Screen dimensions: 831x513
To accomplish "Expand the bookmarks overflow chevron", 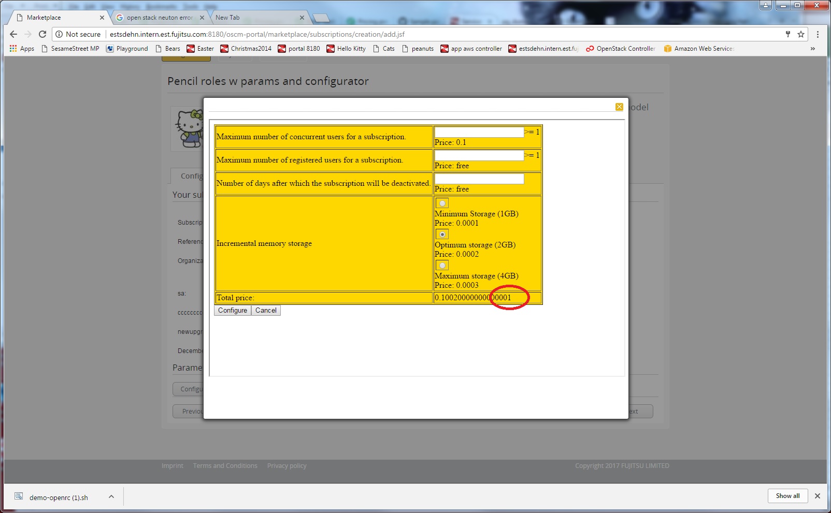I will 812,48.
